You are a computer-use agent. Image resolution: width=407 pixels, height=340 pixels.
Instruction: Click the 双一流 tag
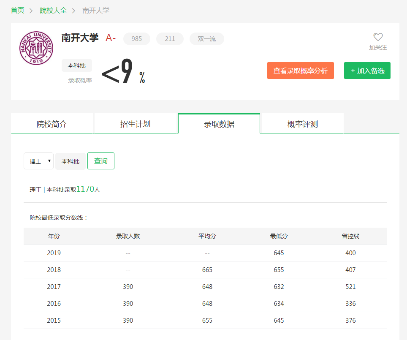click(206, 39)
